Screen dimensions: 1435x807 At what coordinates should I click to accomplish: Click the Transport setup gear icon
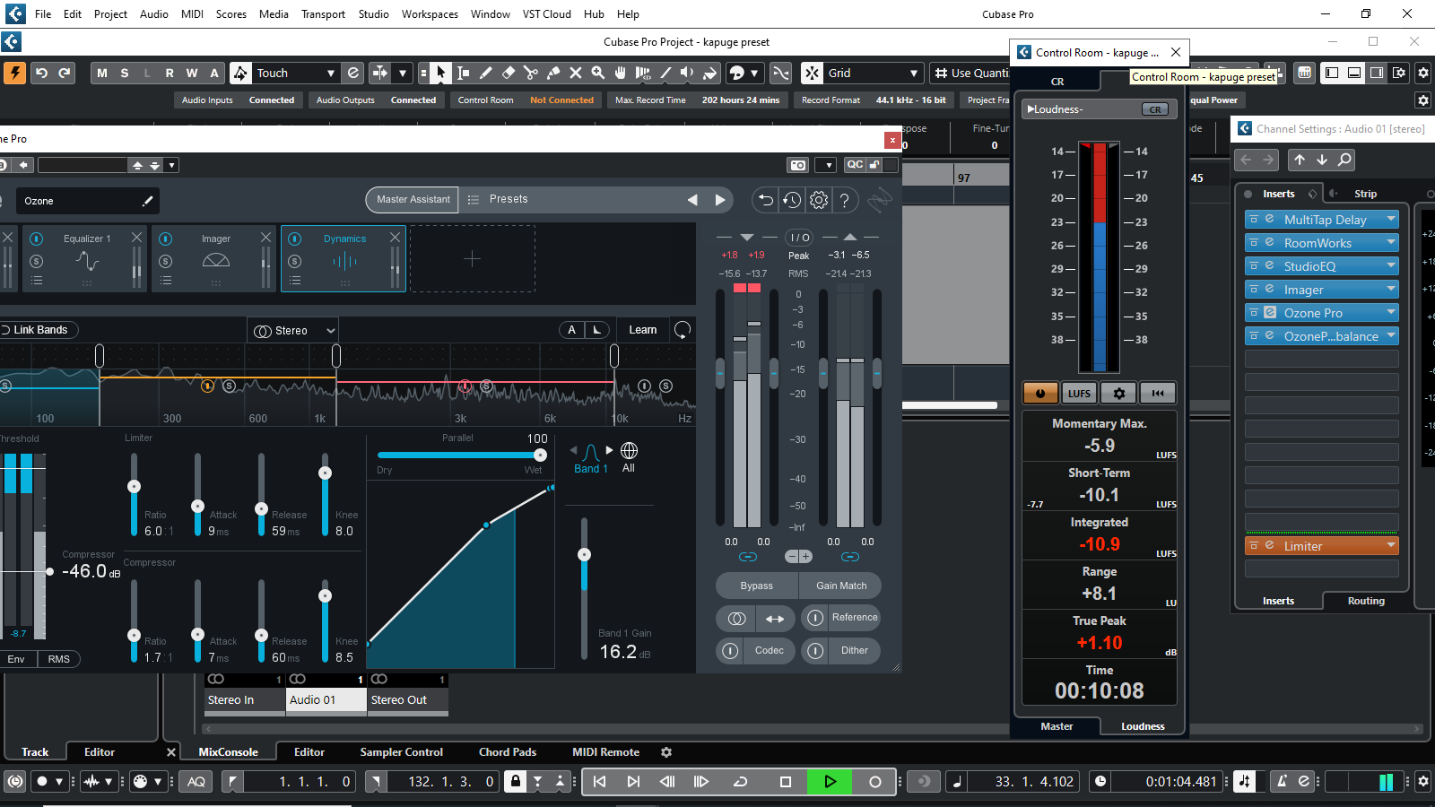click(1422, 782)
